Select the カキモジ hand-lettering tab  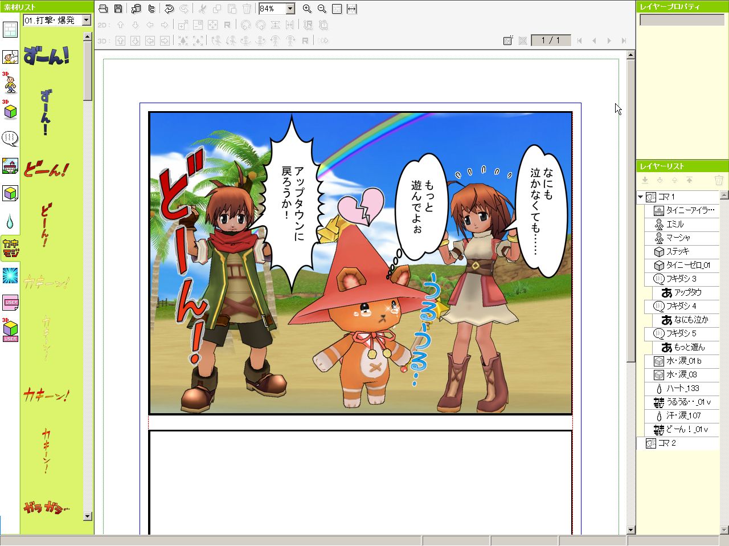pos(10,248)
